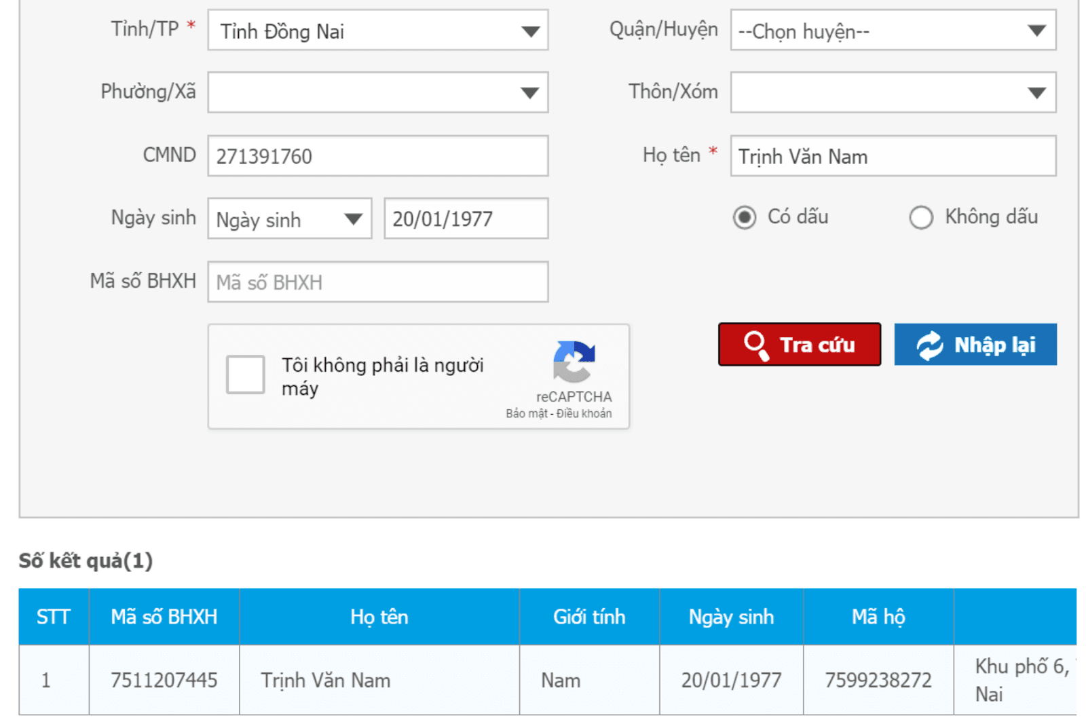Expand the Phường/Xã dropdown
1086x724 pixels.
pyautogui.click(x=377, y=92)
